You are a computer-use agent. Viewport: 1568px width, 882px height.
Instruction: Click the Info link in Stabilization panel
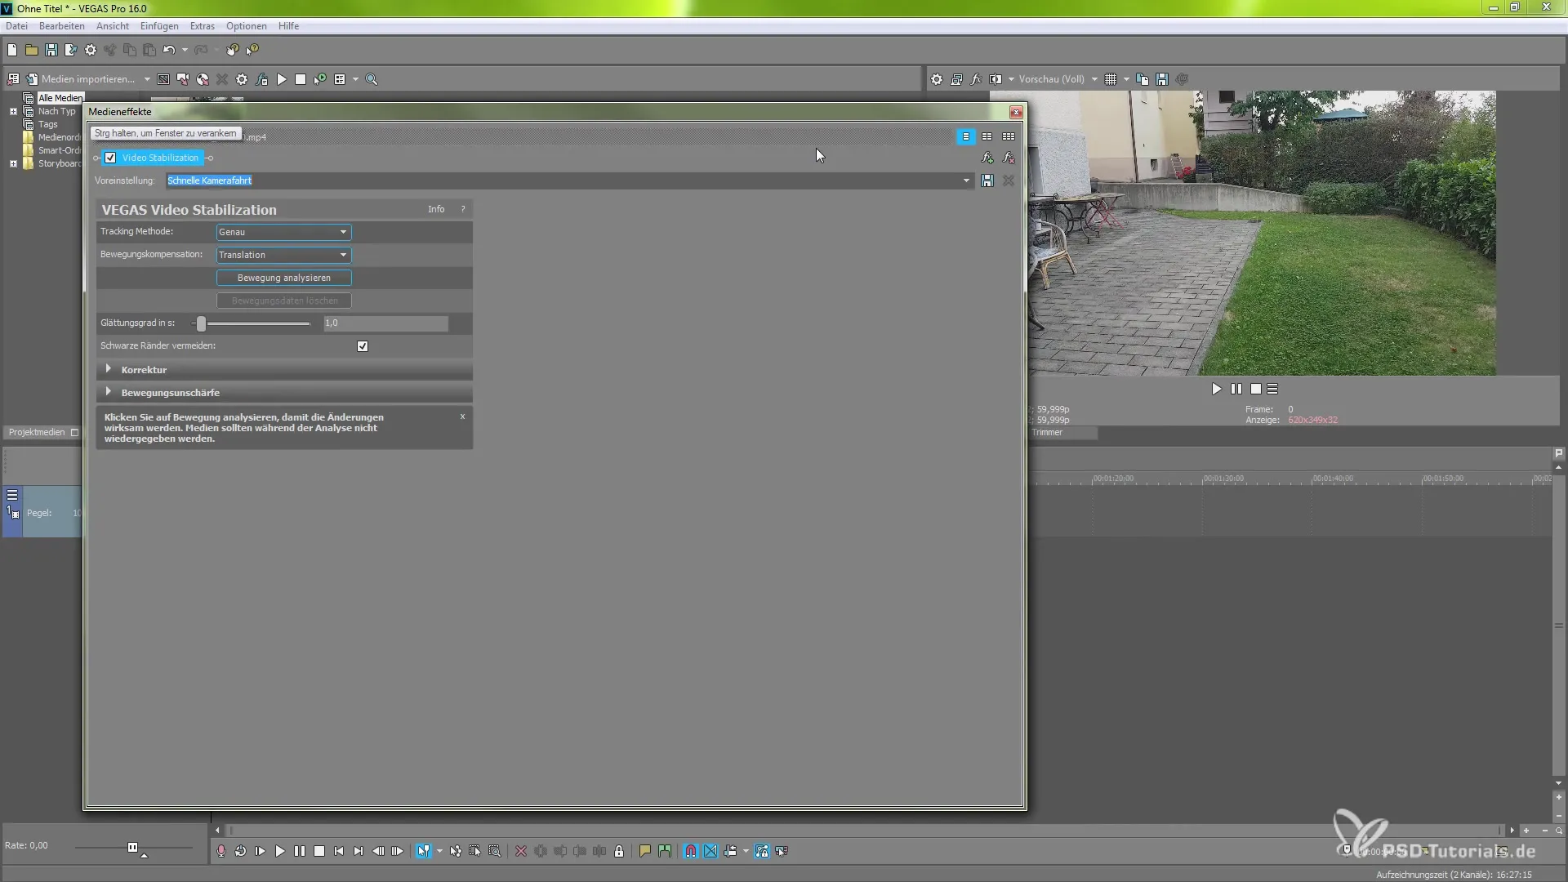(436, 210)
